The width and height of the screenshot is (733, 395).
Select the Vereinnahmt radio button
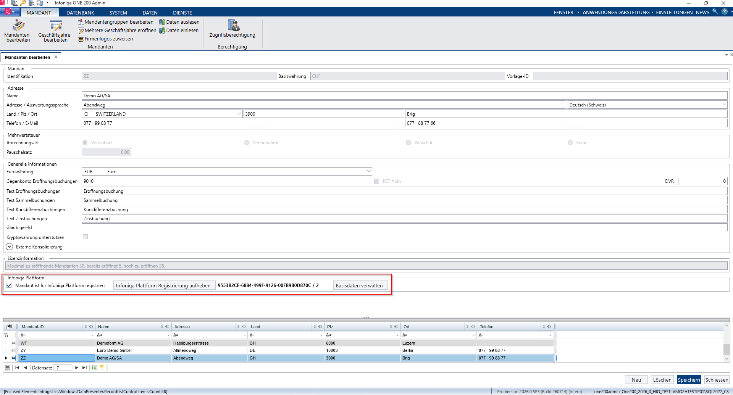pos(247,143)
